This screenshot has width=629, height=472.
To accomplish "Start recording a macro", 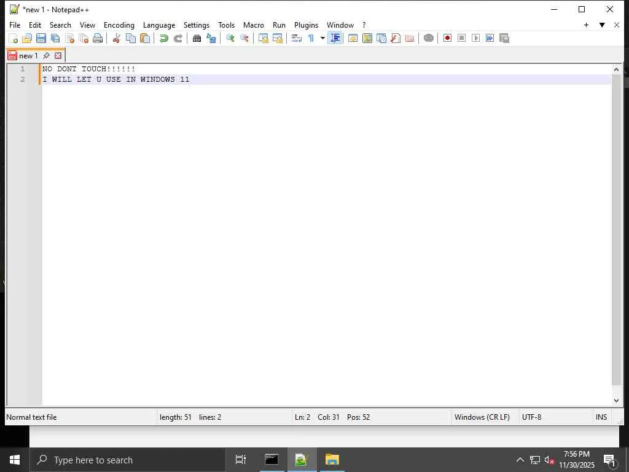I will click(447, 38).
